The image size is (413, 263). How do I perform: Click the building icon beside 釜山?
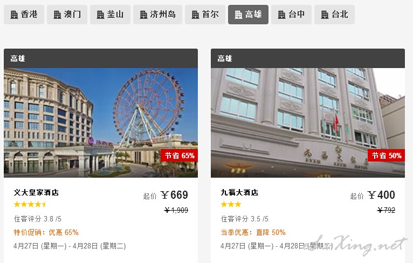(x=101, y=15)
